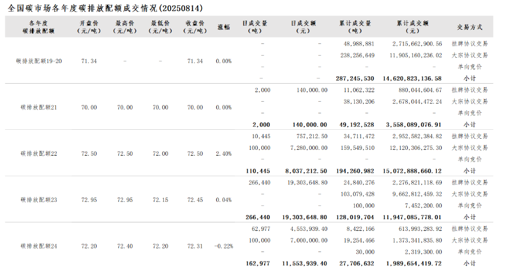Select the 交易方式 column header

(x=469, y=27)
